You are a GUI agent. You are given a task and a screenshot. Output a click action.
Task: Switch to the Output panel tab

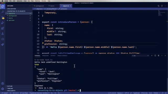pyautogui.click(x=53, y=56)
